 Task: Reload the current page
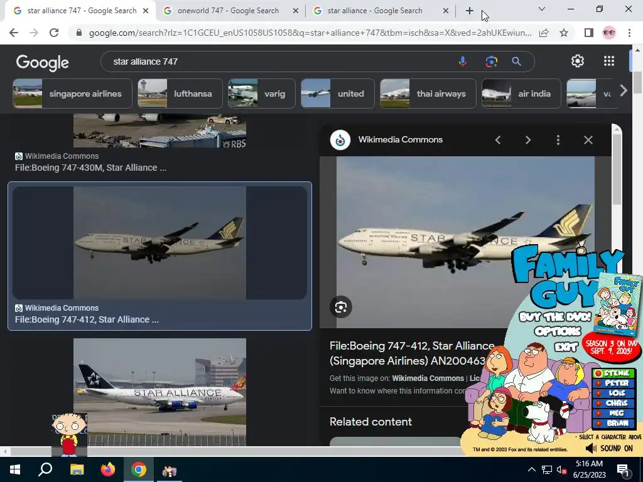[x=54, y=33]
